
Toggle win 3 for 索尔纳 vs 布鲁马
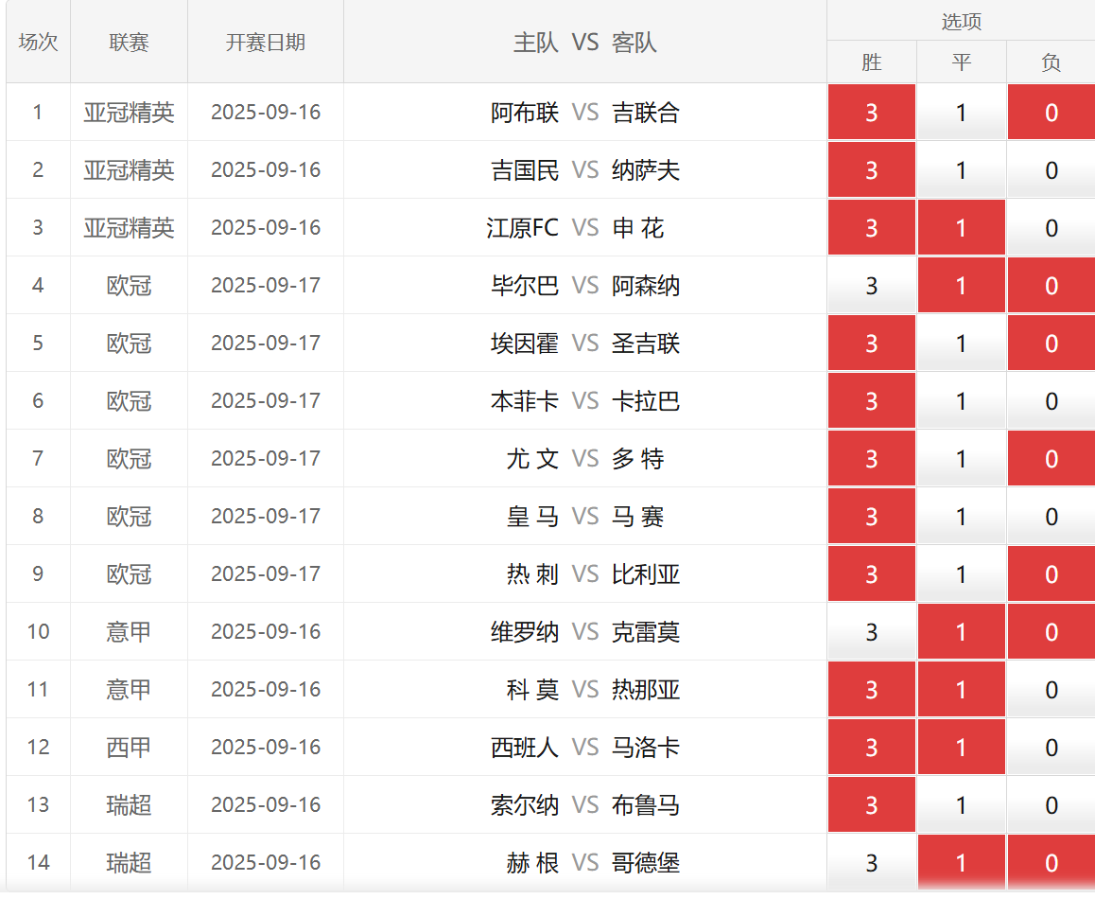pos(872,804)
